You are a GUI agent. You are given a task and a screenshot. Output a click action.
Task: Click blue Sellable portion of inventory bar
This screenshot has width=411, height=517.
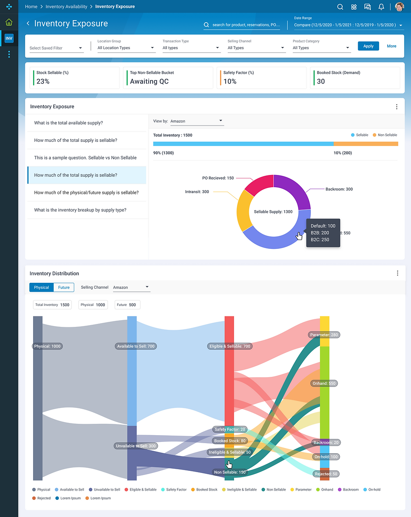243,144
